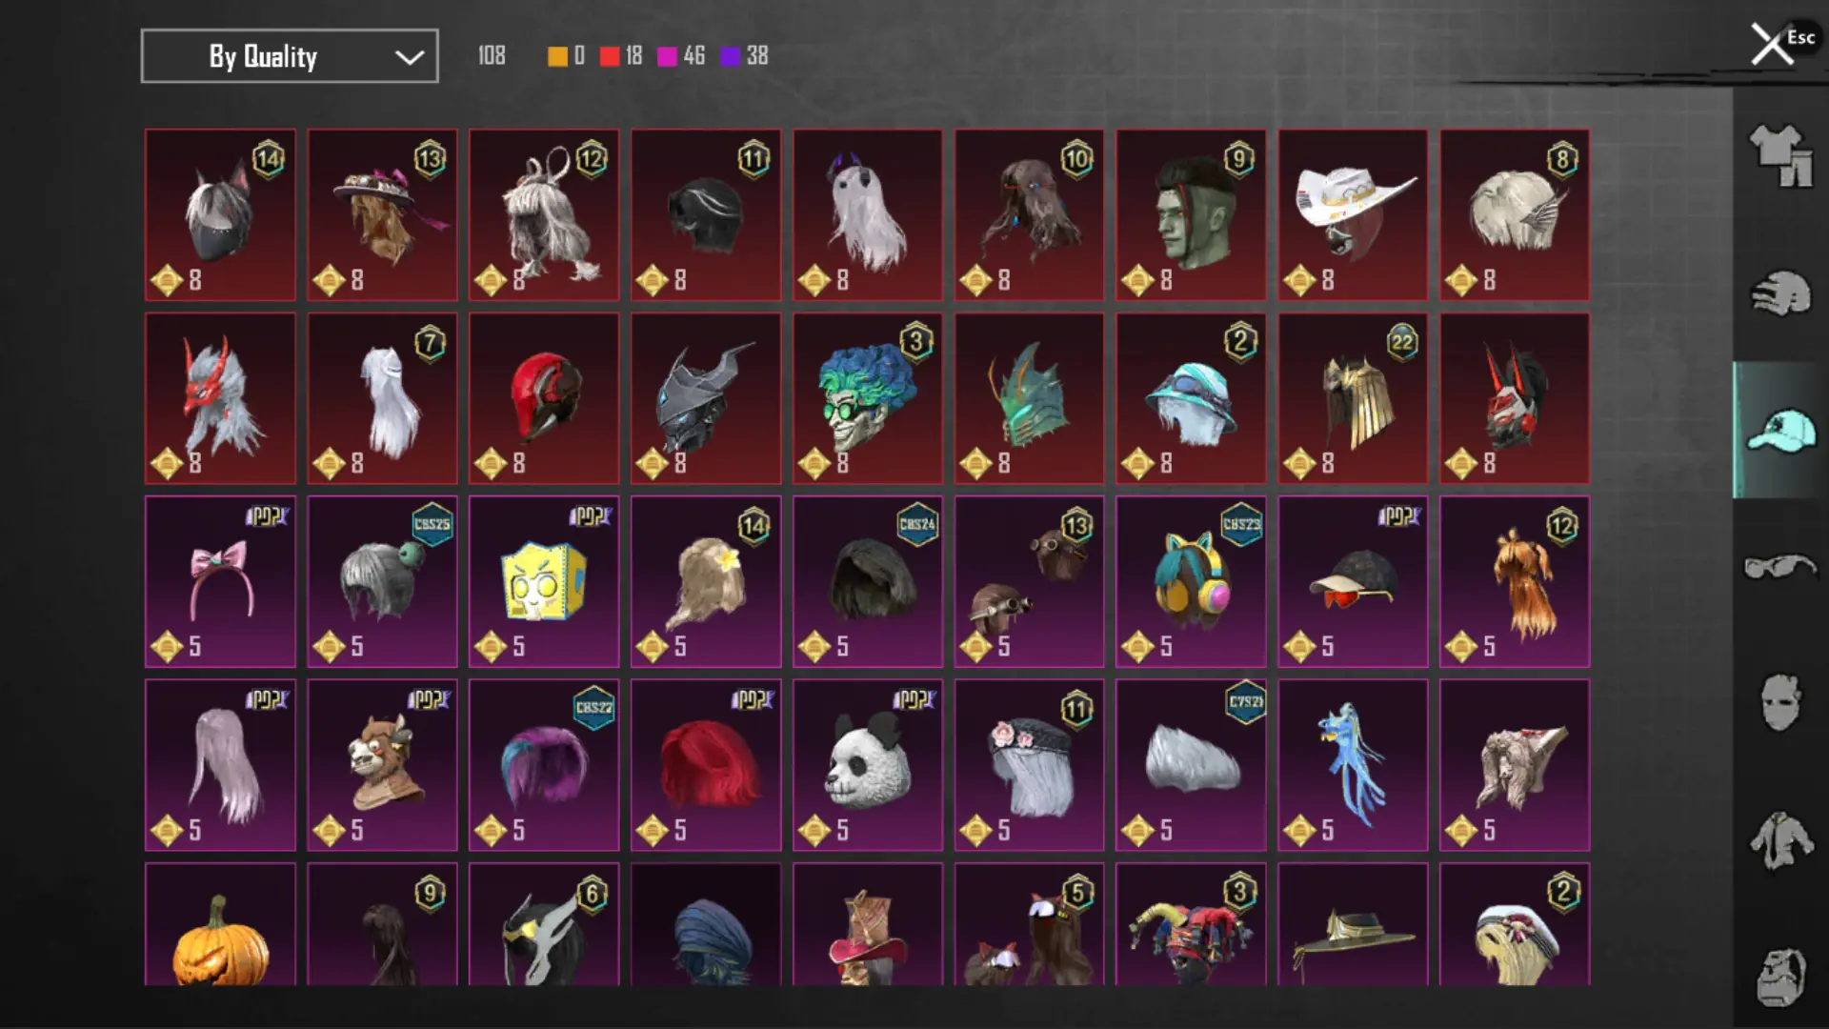Image resolution: width=1829 pixels, height=1029 pixels.
Task: Select the green-haired clown mask item
Action: [x=868, y=398]
